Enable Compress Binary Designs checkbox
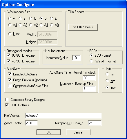This screenshot has width=127, height=139. point(7,100)
